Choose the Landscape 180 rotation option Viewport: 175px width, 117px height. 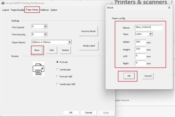click(57, 84)
